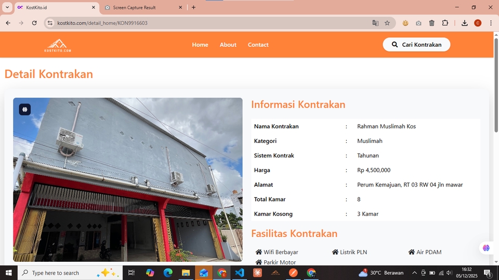Click the Detail Kontrakan page title
Image resolution: width=499 pixels, height=280 pixels.
click(49, 74)
